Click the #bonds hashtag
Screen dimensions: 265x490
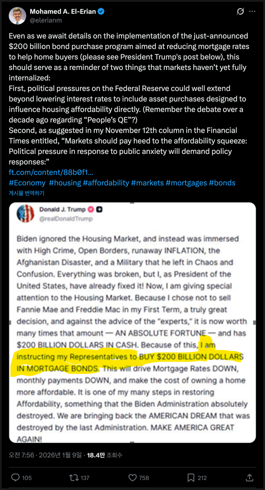(222, 183)
